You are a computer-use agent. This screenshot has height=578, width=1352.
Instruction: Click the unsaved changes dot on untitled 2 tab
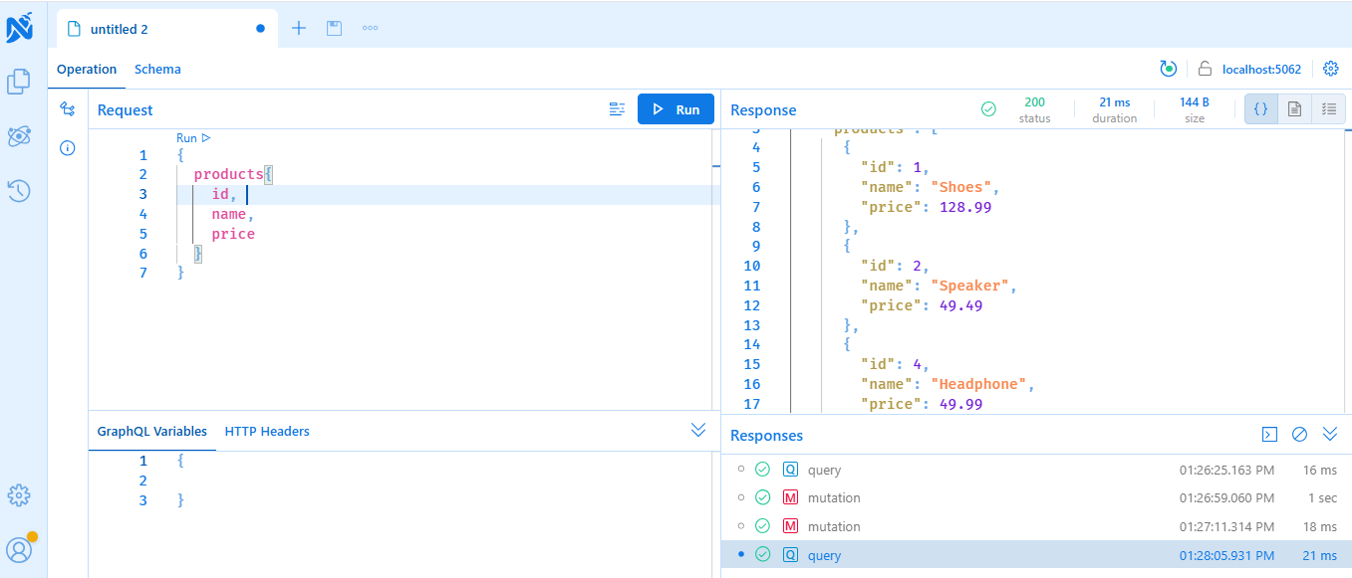point(260,29)
